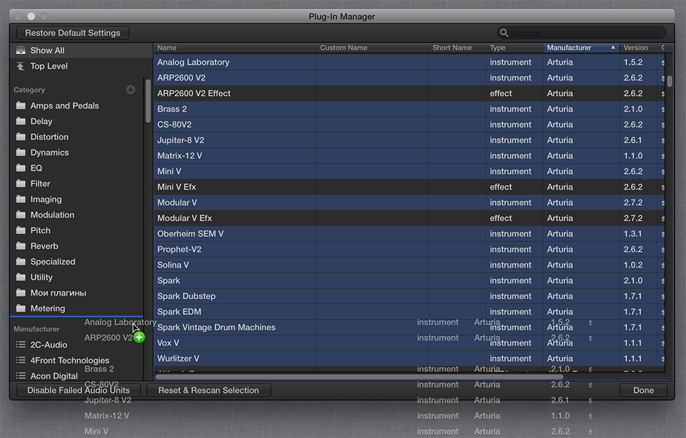Click the Top Level icon
The image size is (686, 438).
click(21, 66)
